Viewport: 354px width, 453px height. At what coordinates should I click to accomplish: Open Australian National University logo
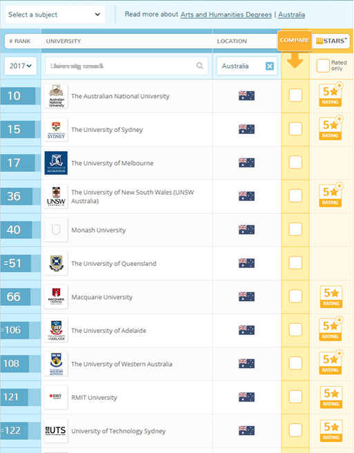coord(56,96)
